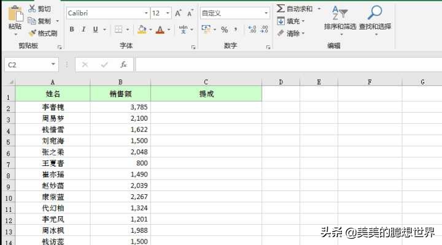The width and height of the screenshot is (442, 245).
Task: Expand the underline style arrow
Action: [x=104, y=29]
